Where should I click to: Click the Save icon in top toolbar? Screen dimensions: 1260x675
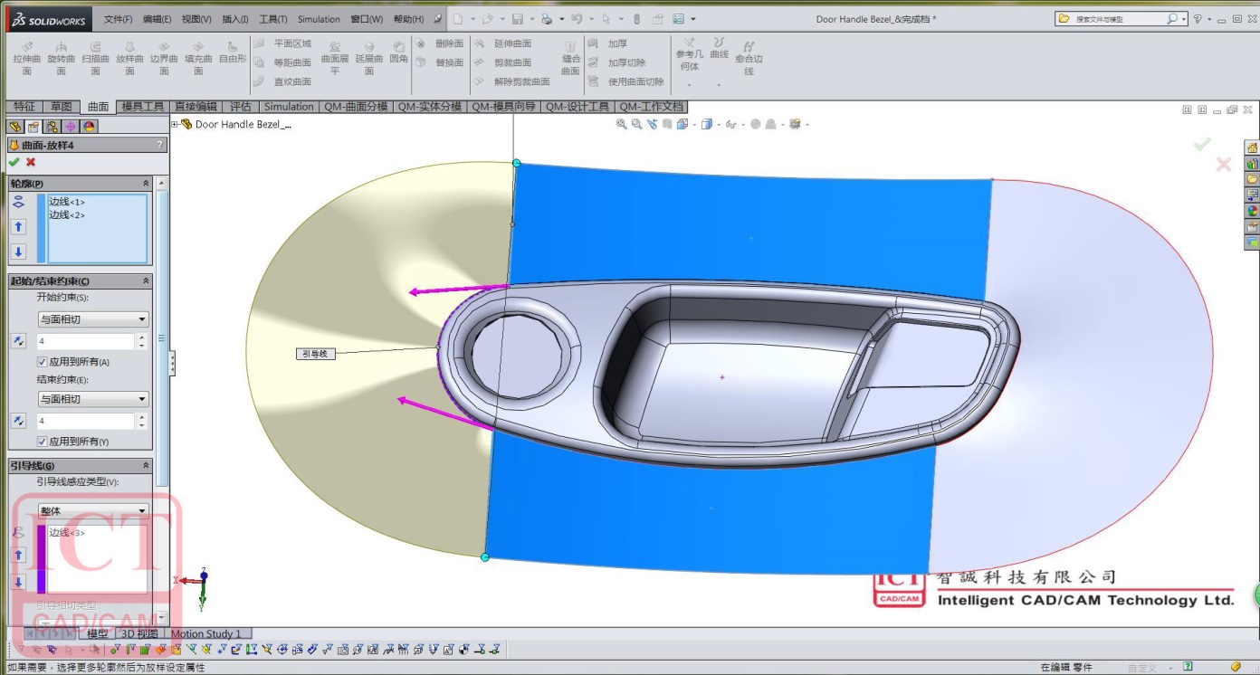(517, 19)
